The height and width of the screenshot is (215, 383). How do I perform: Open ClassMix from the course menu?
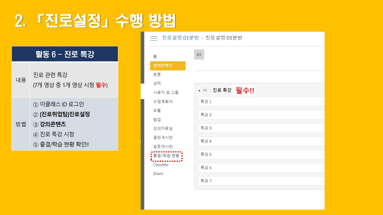pyautogui.click(x=161, y=165)
